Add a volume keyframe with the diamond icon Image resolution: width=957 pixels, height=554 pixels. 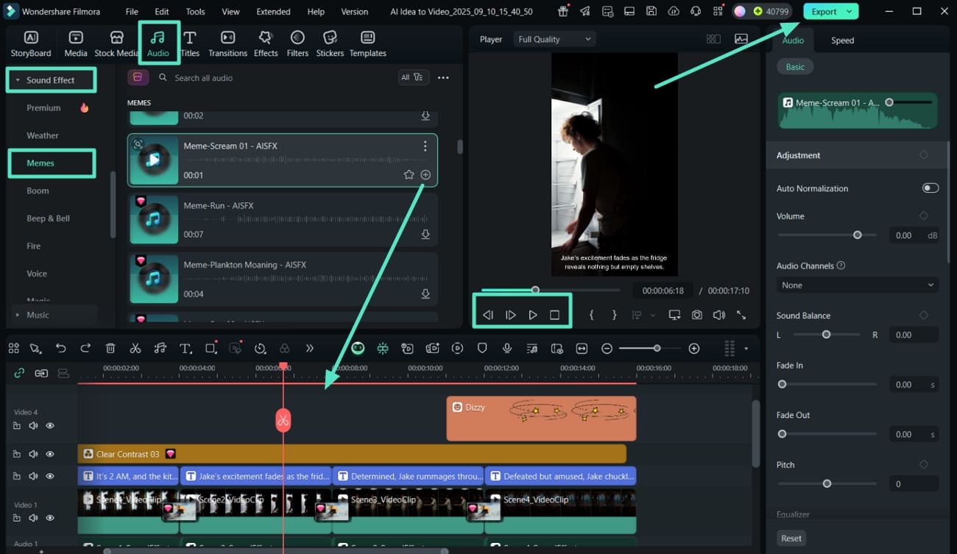(x=924, y=216)
